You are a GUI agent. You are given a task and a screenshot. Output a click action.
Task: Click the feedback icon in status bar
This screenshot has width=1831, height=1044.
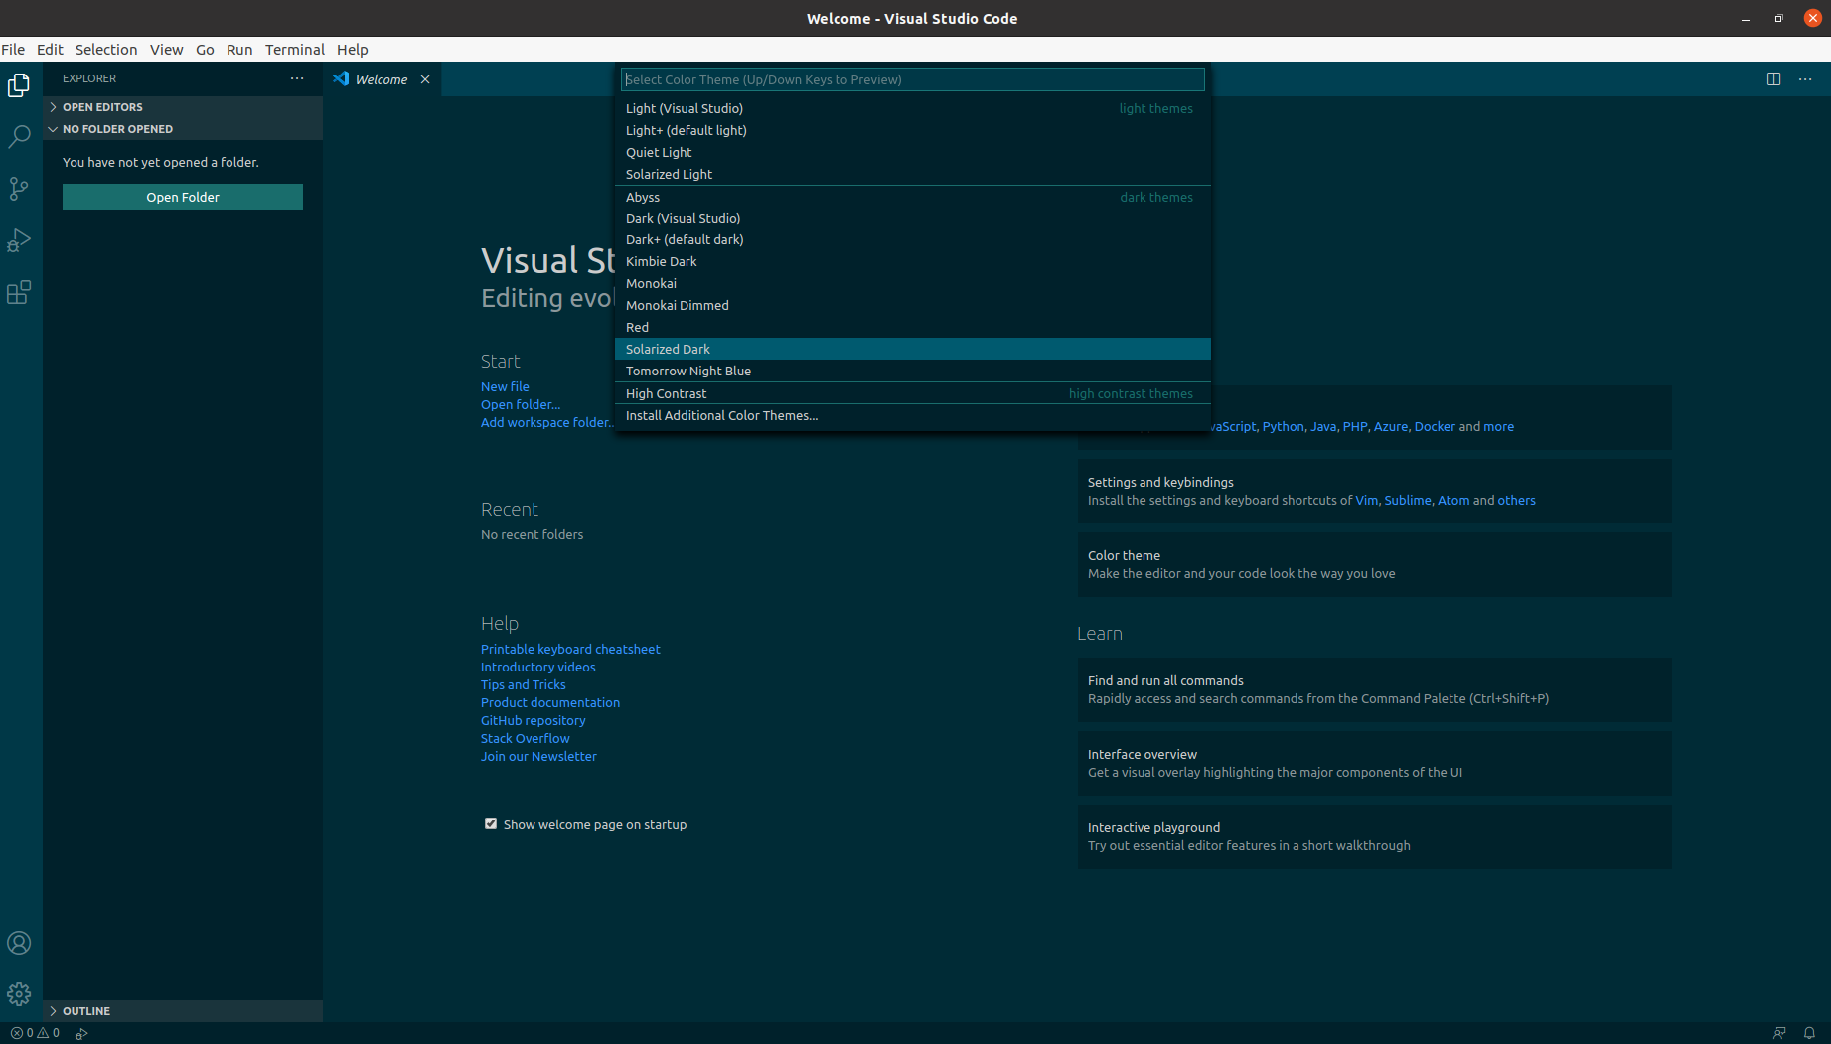[1779, 1033]
